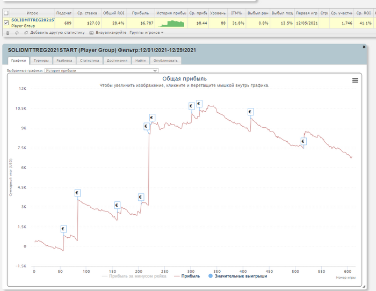Click the Добавить другую статистику icon
The image size is (376, 291).
click(26, 33)
